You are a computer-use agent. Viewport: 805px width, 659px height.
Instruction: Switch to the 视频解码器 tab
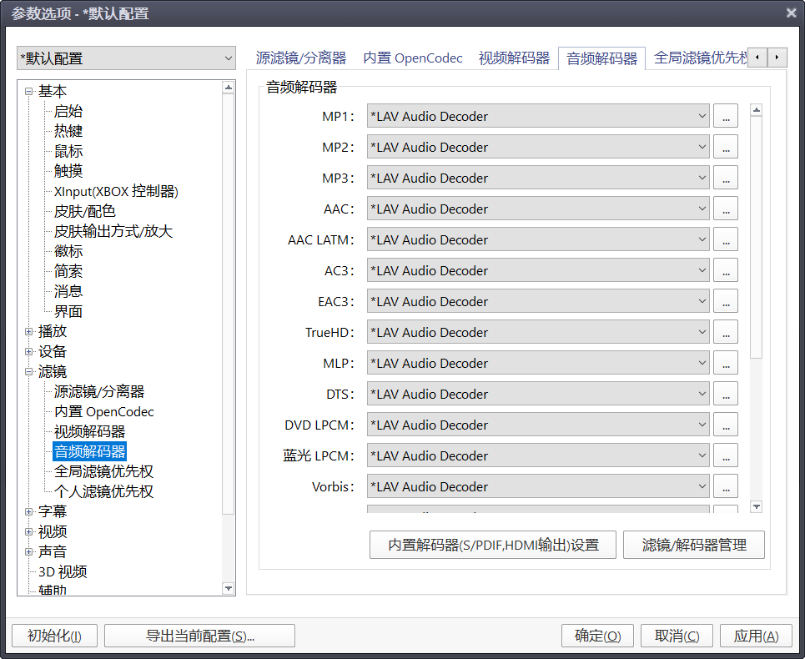point(514,58)
